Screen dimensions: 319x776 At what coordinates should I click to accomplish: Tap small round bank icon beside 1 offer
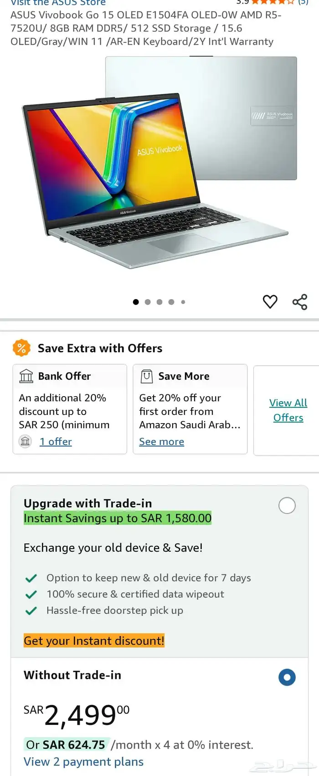pyautogui.click(x=26, y=441)
